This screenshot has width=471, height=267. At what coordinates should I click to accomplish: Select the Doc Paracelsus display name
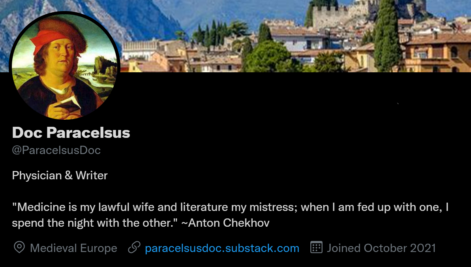pos(71,133)
